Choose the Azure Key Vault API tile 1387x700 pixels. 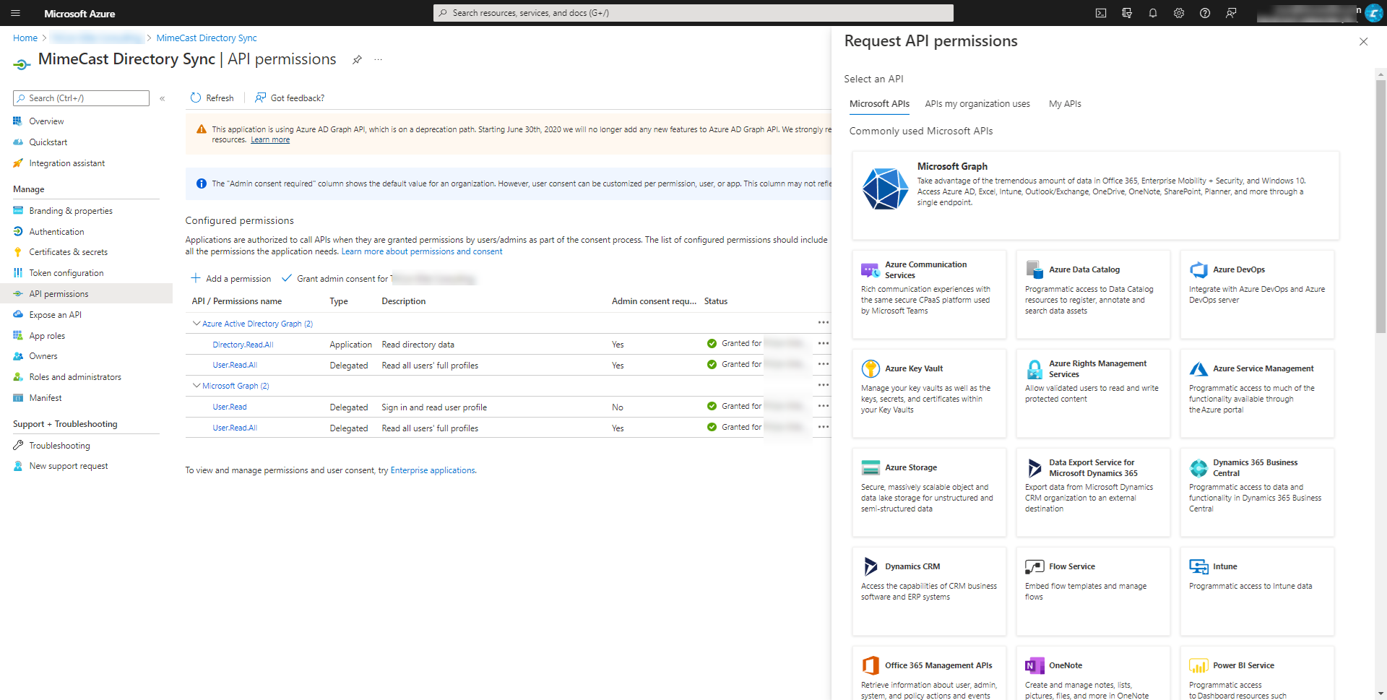(x=929, y=393)
